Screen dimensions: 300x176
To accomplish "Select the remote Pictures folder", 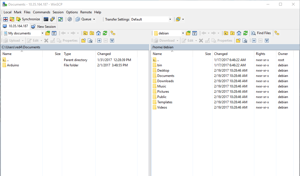I will [161, 92].
